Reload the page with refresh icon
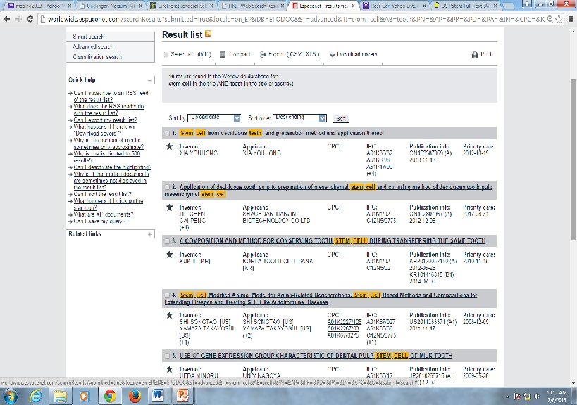This screenshot has width=577, height=405. tap(30, 19)
